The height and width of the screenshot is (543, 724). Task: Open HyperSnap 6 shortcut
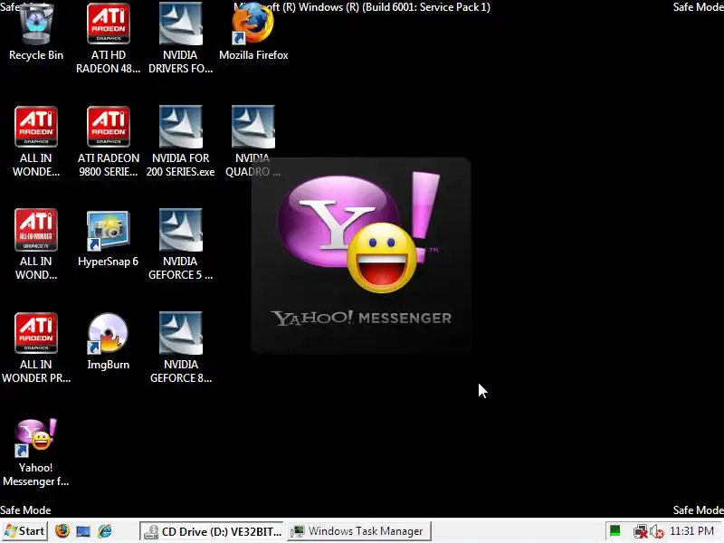tap(109, 239)
